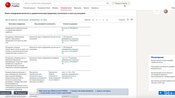Go to next text search match arrow
Image resolution: width=175 pixels, height=98 pixels.
(x=129, y=3)
